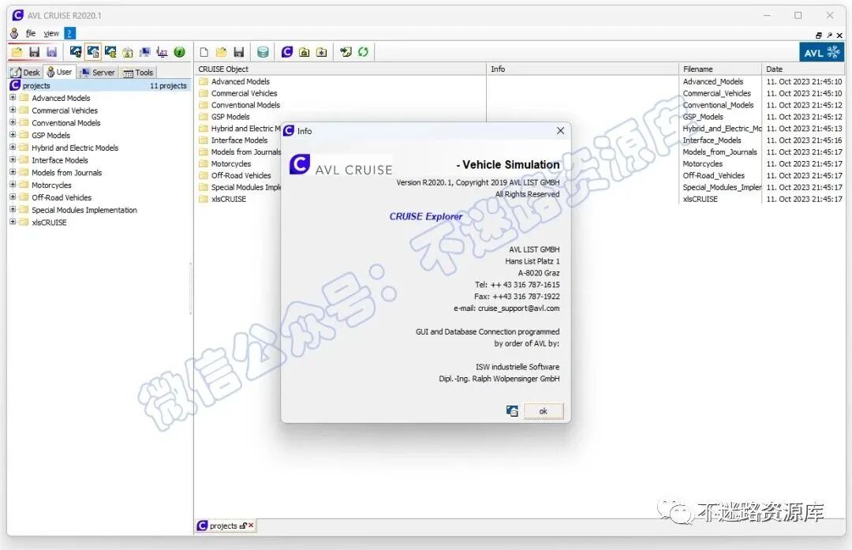Expand Models from Journals tree node

click(x=13, y=172)
